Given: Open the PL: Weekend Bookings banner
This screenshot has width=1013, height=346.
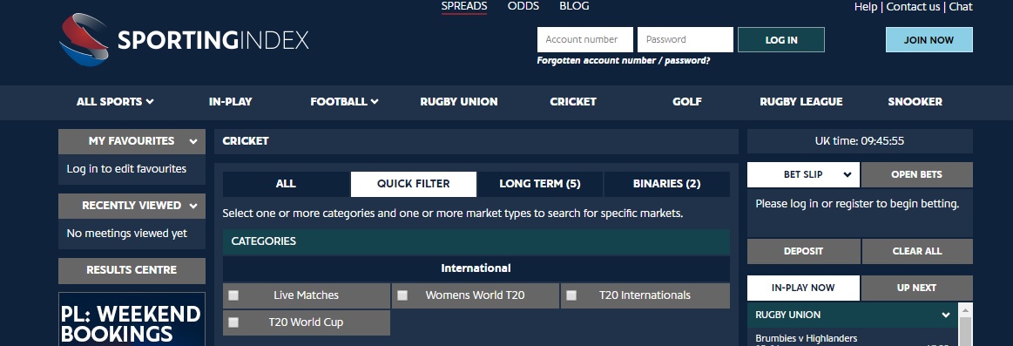Looking at the screenshot, I should (132, 320).
